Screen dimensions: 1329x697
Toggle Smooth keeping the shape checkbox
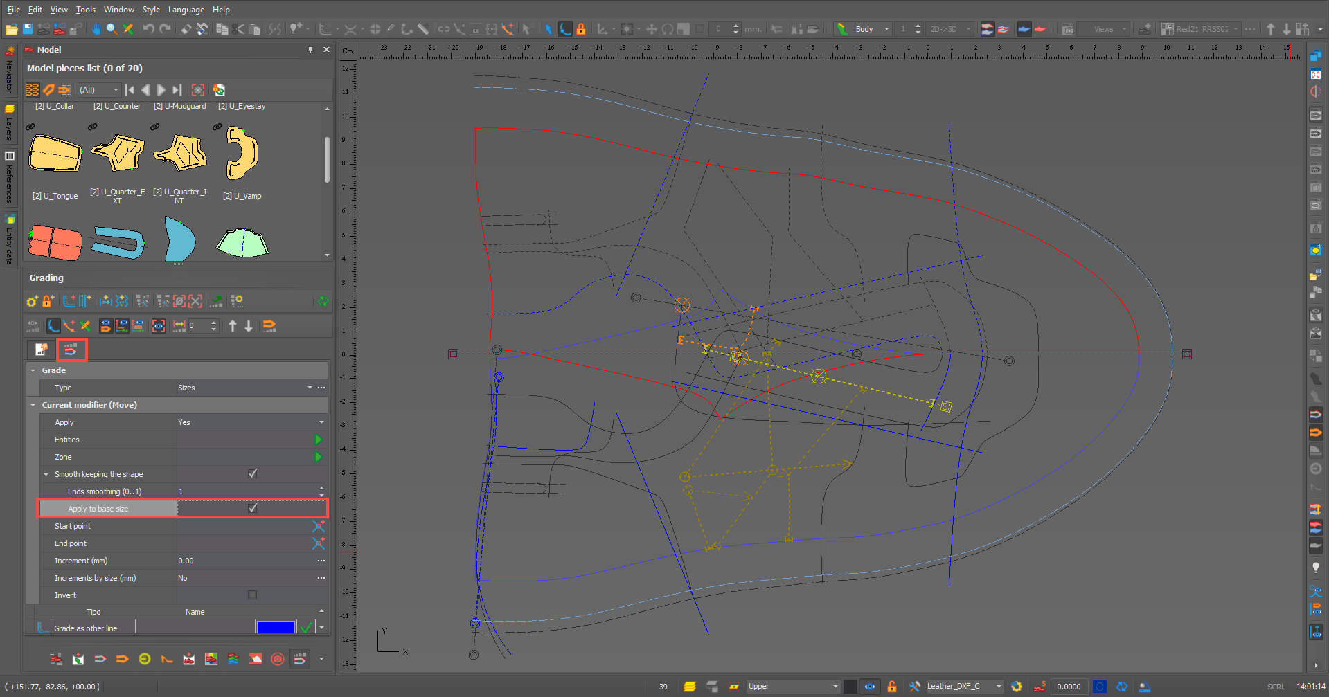coord(252,474)
